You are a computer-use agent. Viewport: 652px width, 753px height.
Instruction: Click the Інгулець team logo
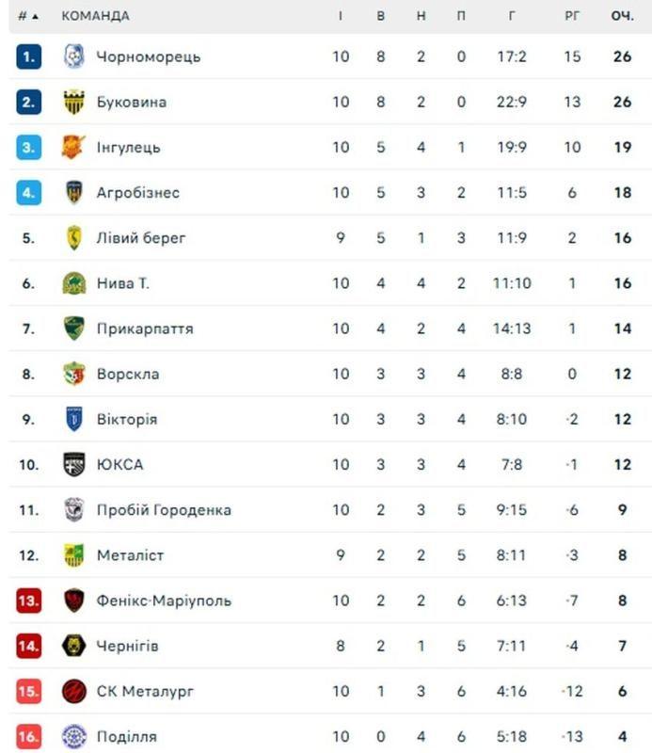[73, 147]
